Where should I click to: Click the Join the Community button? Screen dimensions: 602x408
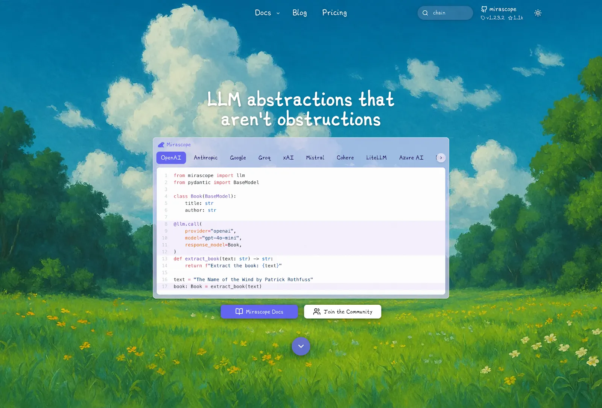click(x=342, y=311)
